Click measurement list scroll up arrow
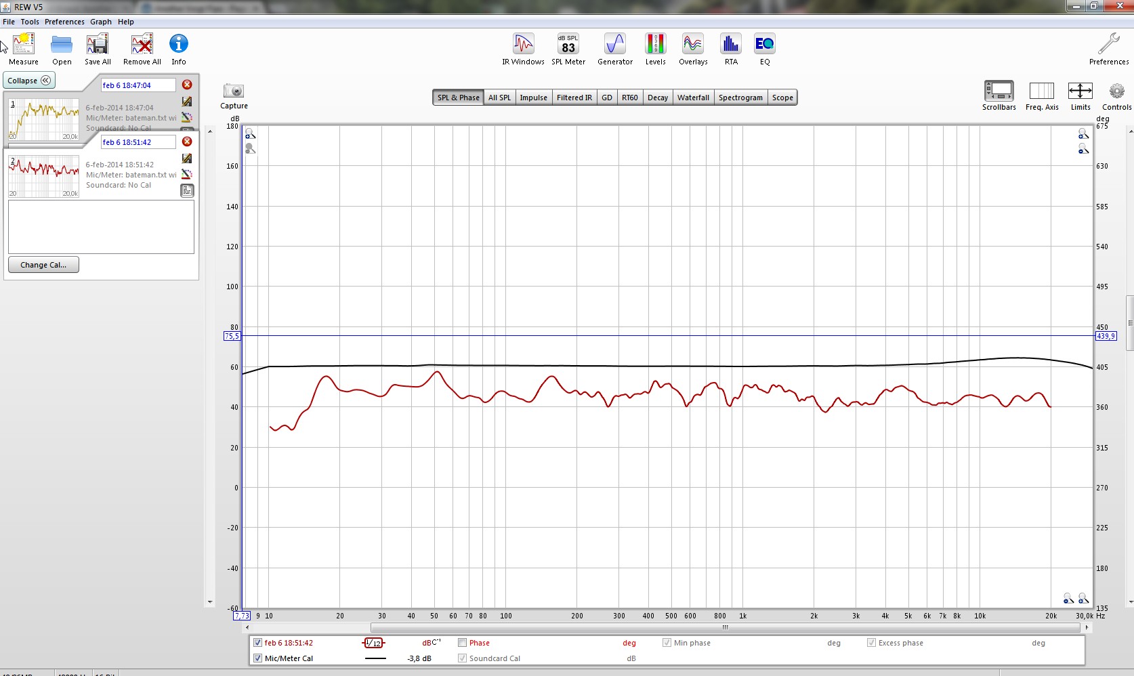The width and height of the screenshot is (1134, 676). (x=210, y=131)
